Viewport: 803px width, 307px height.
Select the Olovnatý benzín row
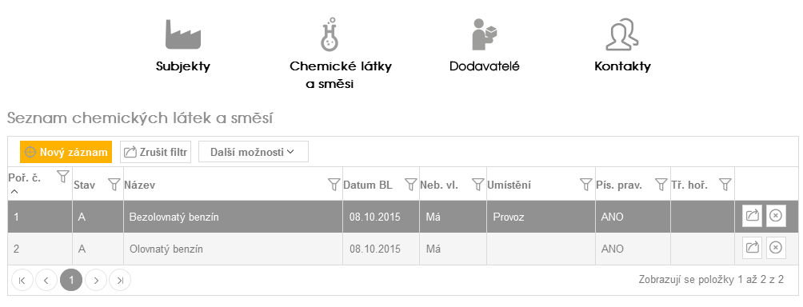(x=403, y=249)
